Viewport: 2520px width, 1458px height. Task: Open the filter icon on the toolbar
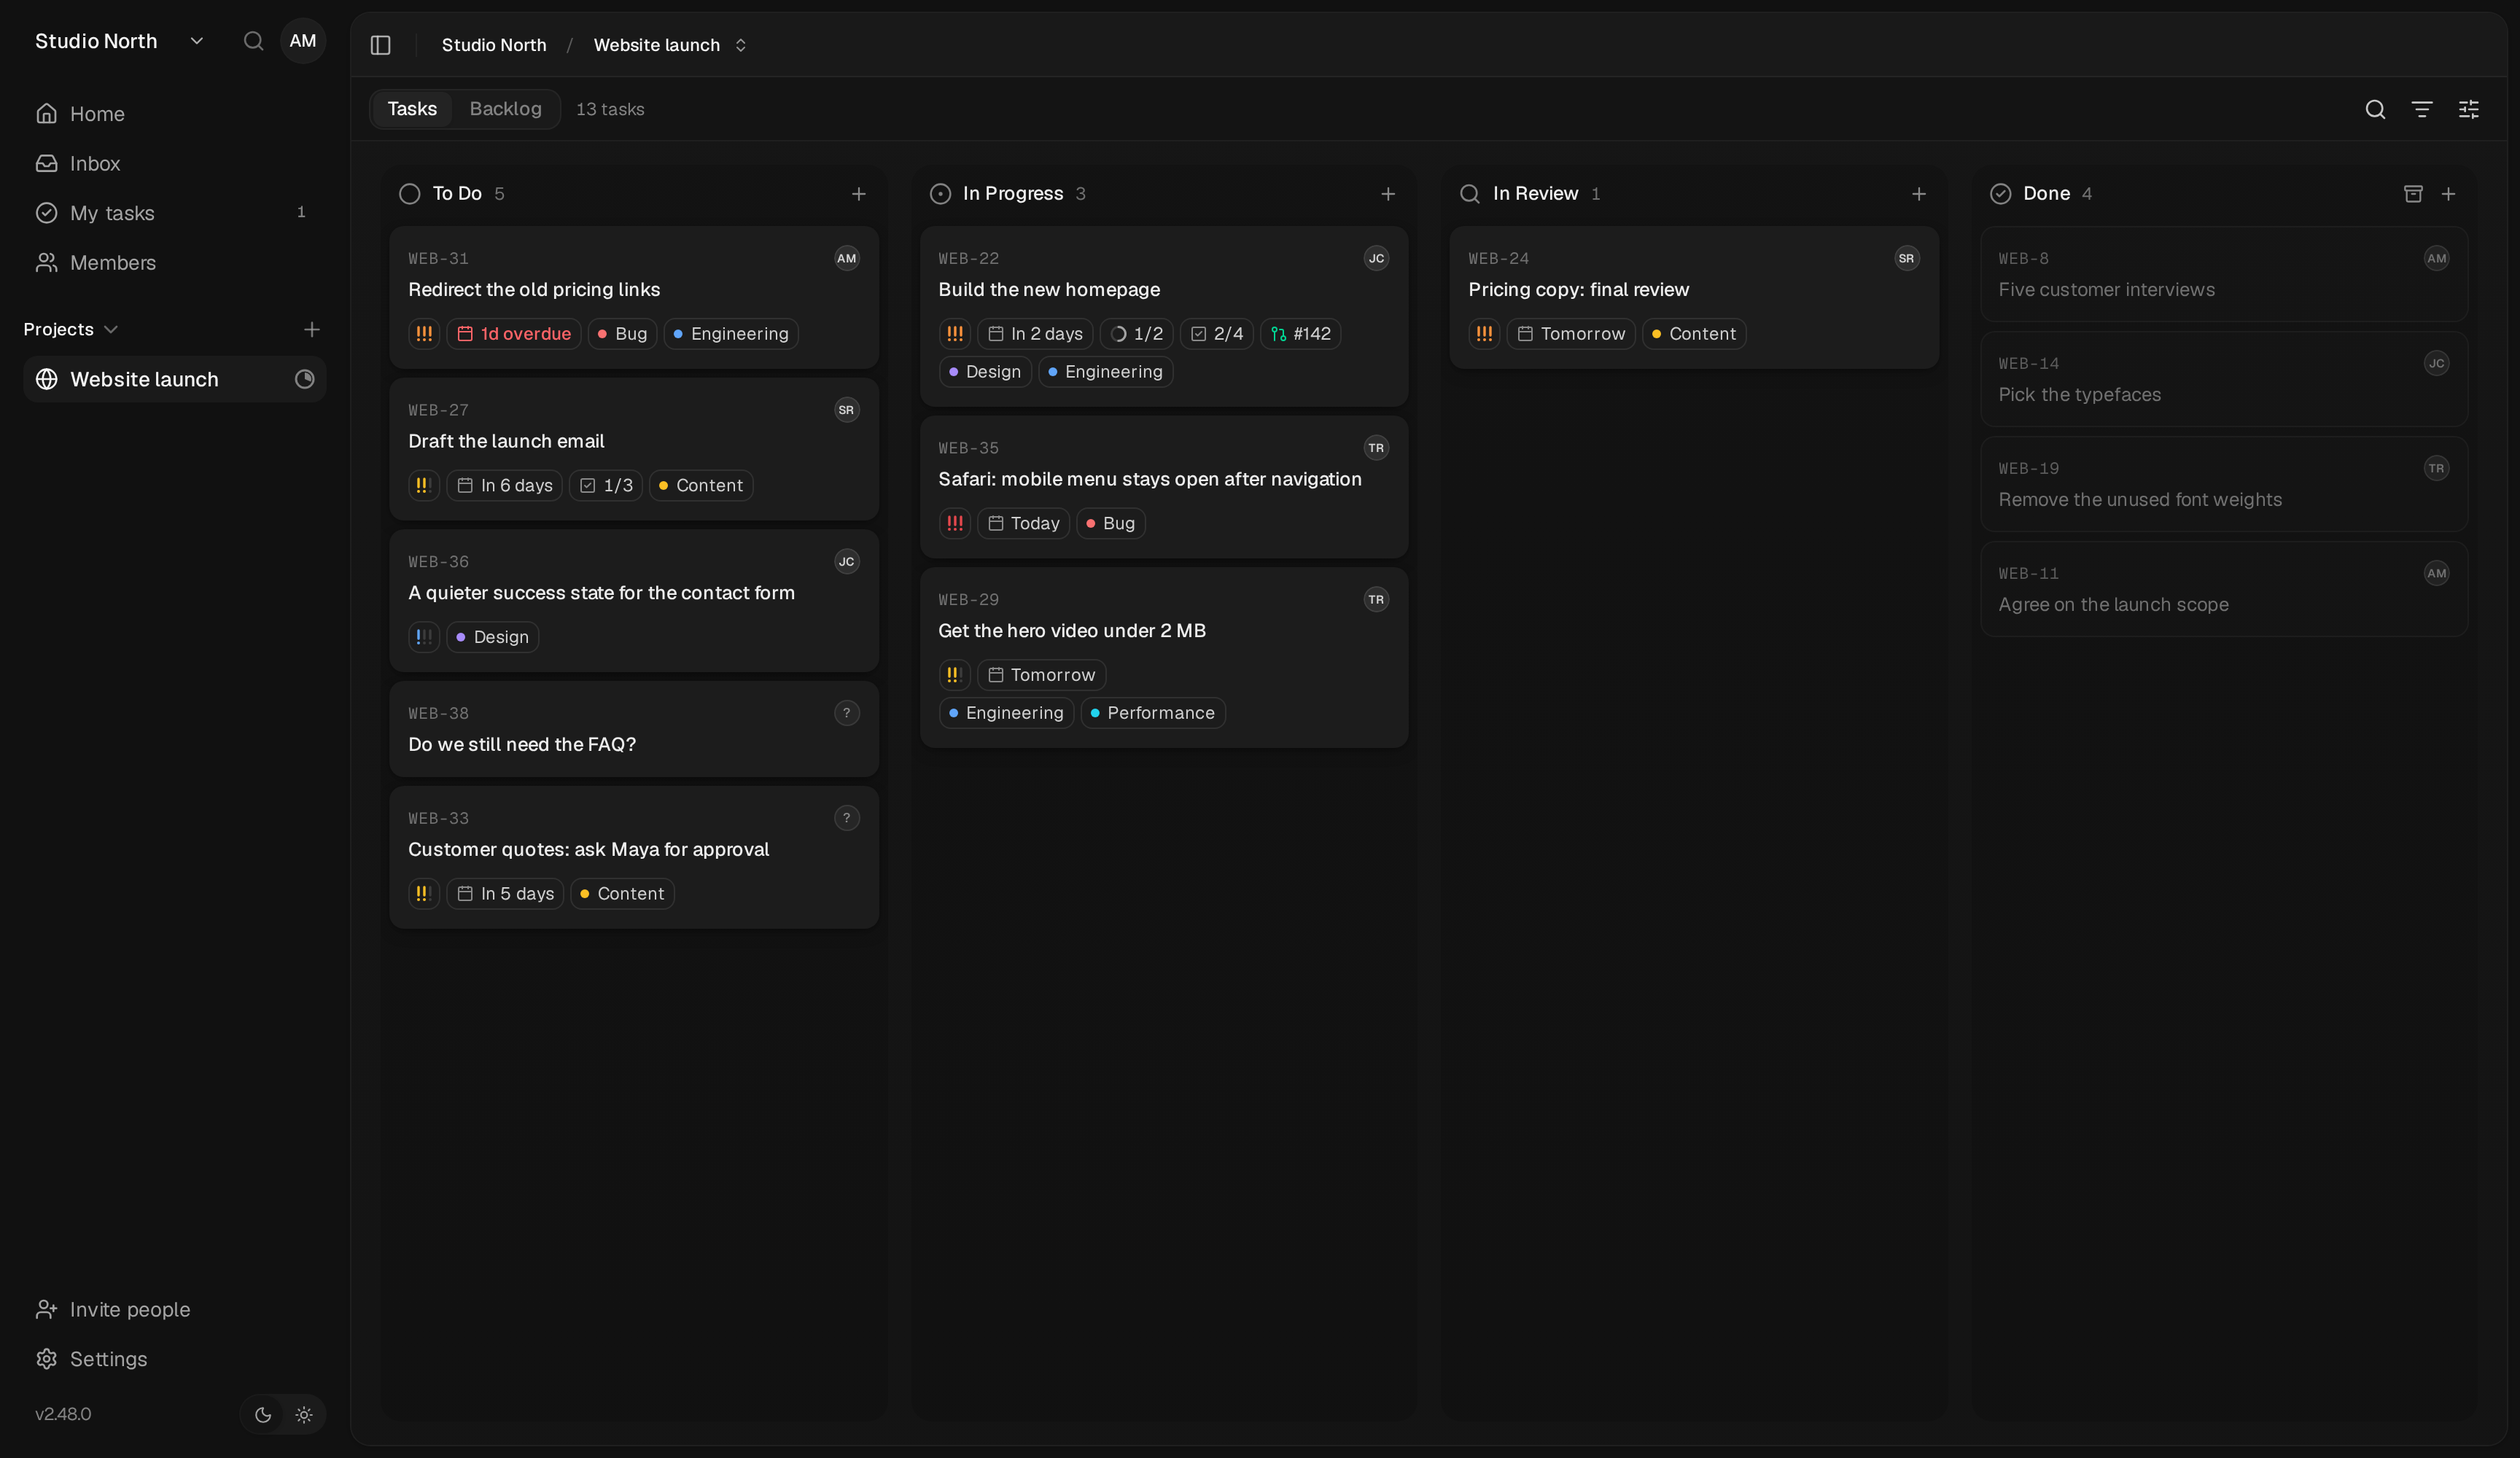pyautogui.click(x=2422, y=109)
